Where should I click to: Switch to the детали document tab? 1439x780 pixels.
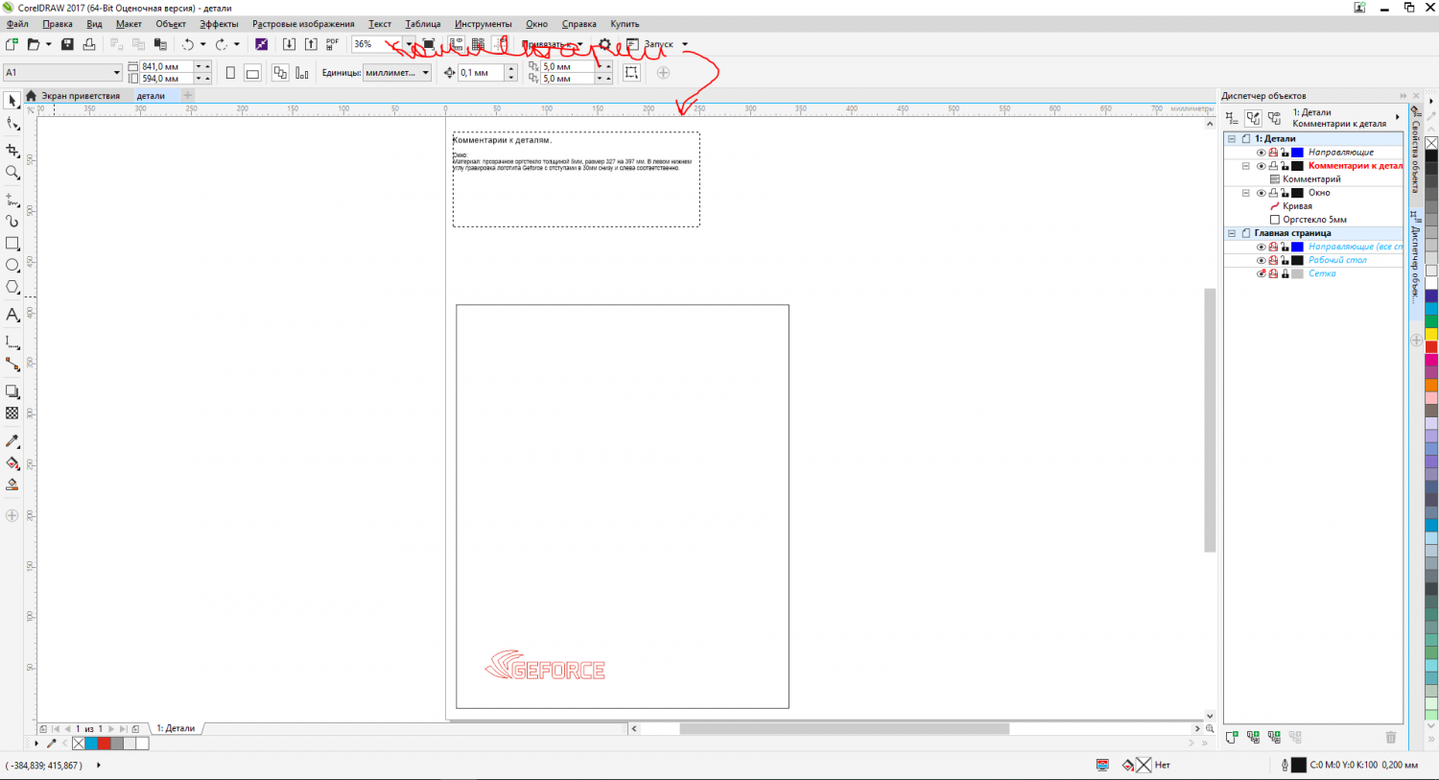click(x=151, y=96)
